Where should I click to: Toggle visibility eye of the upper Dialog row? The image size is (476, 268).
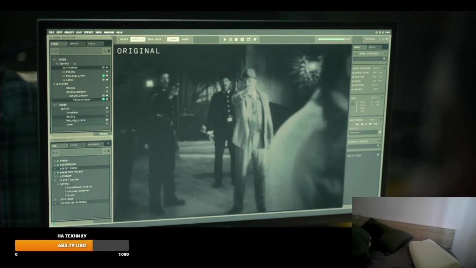(107, 71)
